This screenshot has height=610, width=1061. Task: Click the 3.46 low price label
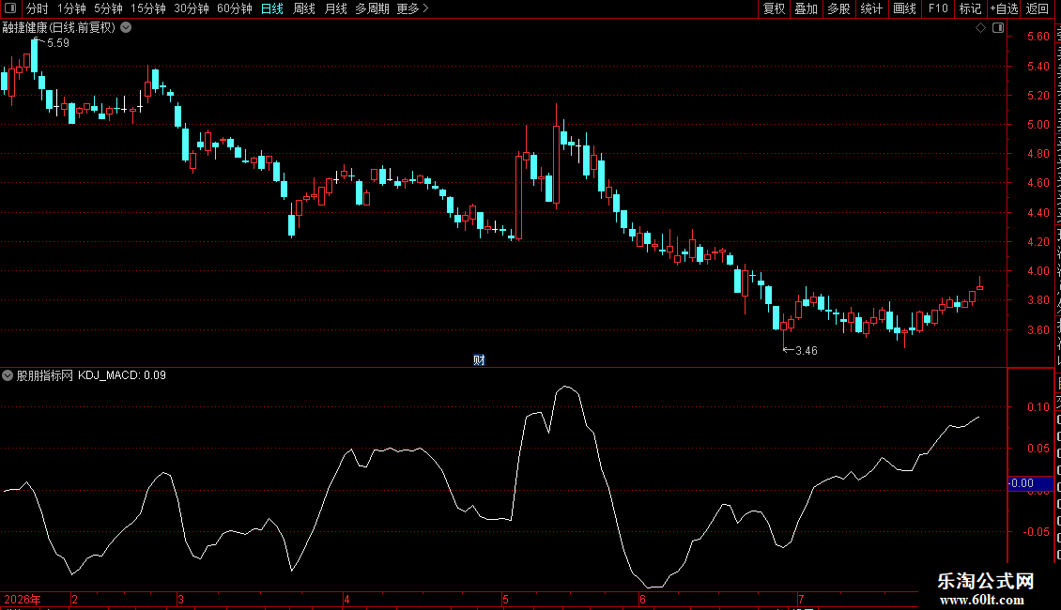click(x=807, y=350)
